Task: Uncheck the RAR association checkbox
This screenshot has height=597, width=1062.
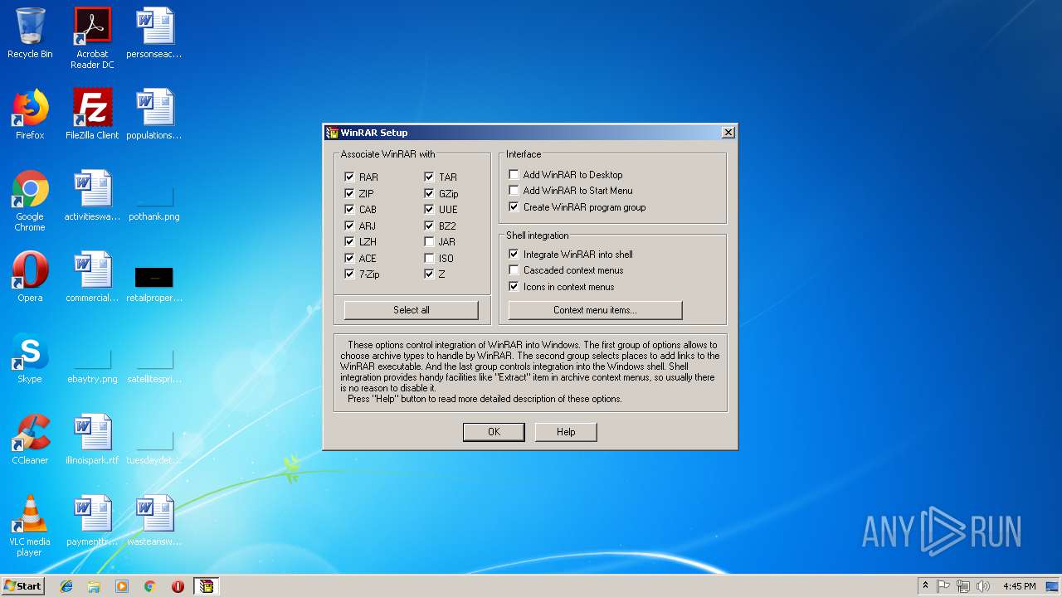Action: (349, 177)
